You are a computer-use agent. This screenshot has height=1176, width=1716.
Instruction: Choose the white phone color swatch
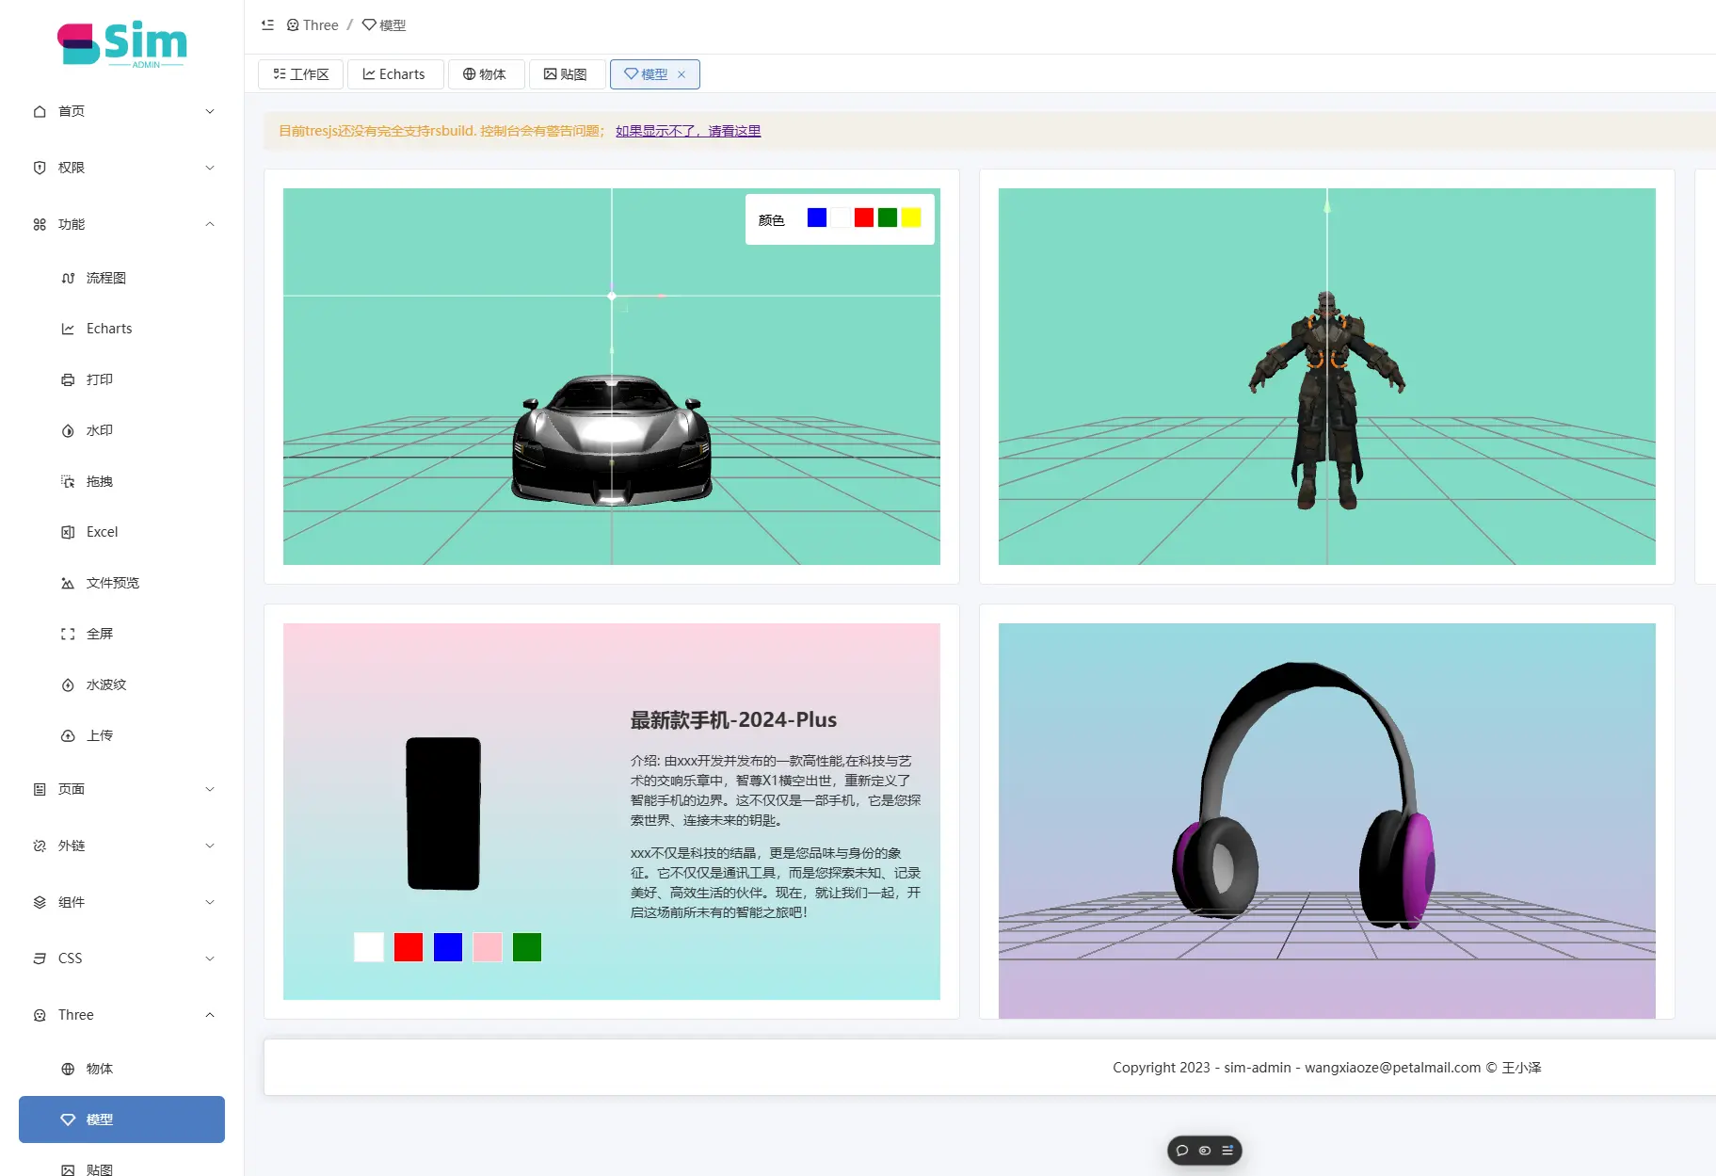pos(369,947)
